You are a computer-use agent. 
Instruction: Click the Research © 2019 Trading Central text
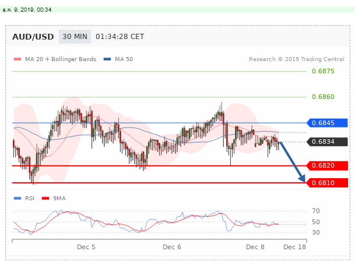tap(297, 59)
